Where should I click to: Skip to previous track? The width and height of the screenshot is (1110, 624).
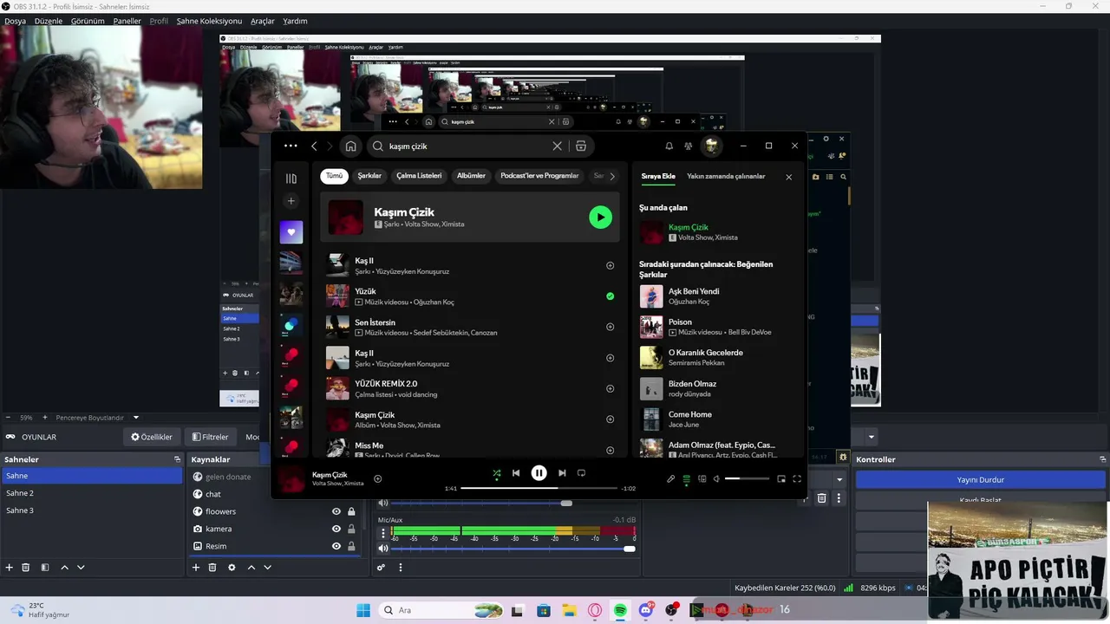click(516, 473)
